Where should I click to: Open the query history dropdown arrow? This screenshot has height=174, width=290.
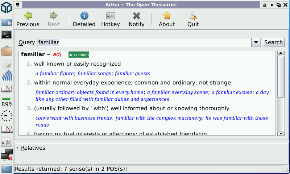tap(256, 42)
